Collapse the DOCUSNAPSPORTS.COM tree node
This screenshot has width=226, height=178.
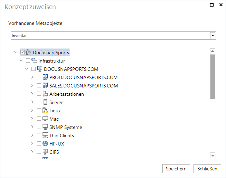pos(27,69)
